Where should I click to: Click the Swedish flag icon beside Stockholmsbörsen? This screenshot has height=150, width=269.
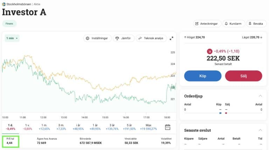pos(4,4)
